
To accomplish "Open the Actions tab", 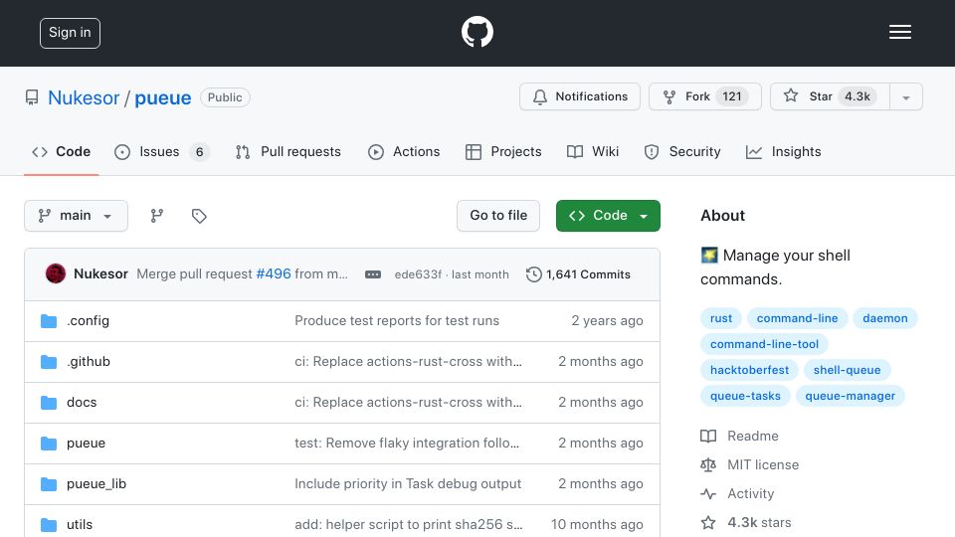I will tap(404, 151).
